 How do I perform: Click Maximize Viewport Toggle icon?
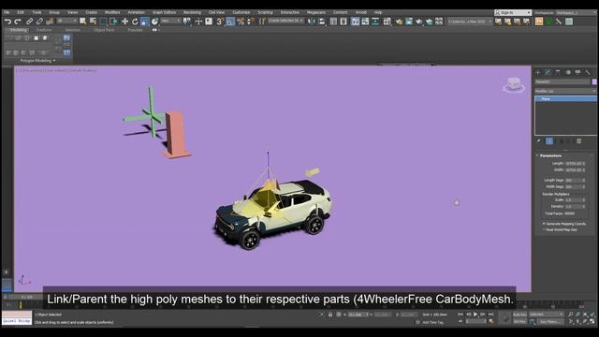click(x=592, y=321)
